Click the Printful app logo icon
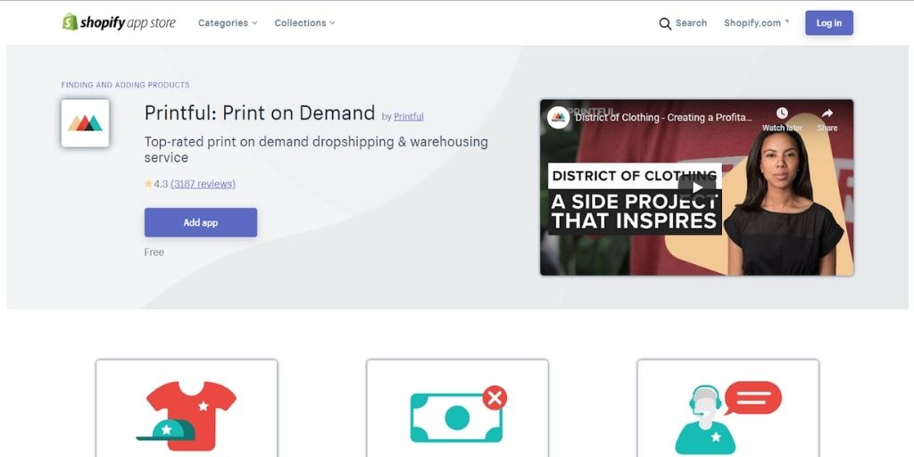The image size is (914, 457). pos(85,123)
